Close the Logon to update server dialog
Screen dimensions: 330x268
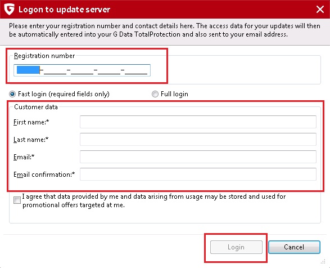320,9
